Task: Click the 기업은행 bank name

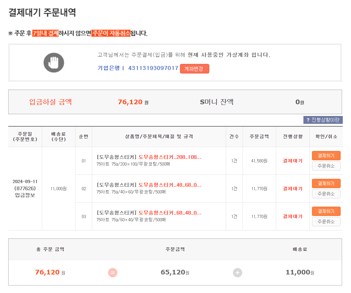Action: pos(108,68)
